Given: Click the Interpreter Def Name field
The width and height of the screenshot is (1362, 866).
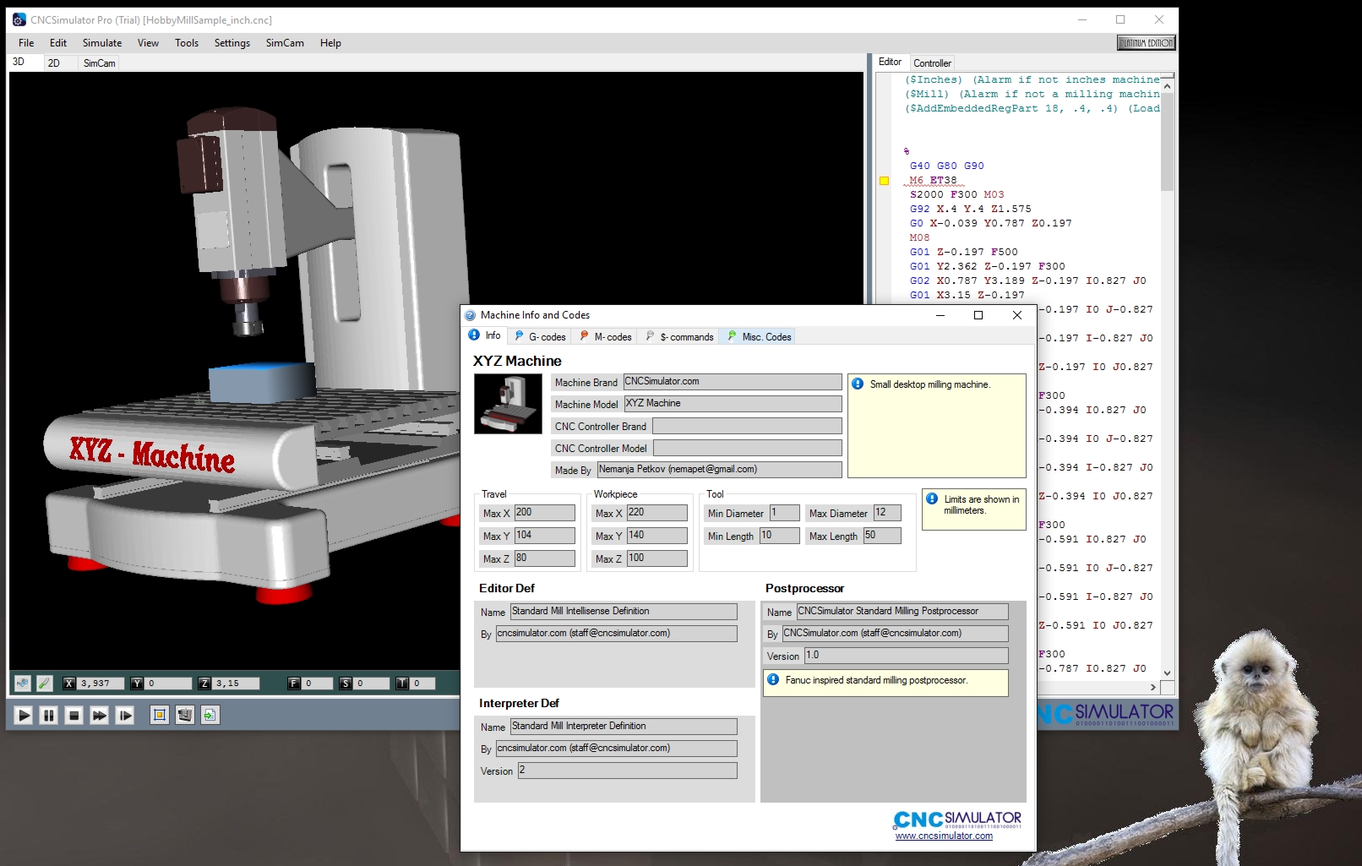Looking at the screenshot, I should pos(624,727).
